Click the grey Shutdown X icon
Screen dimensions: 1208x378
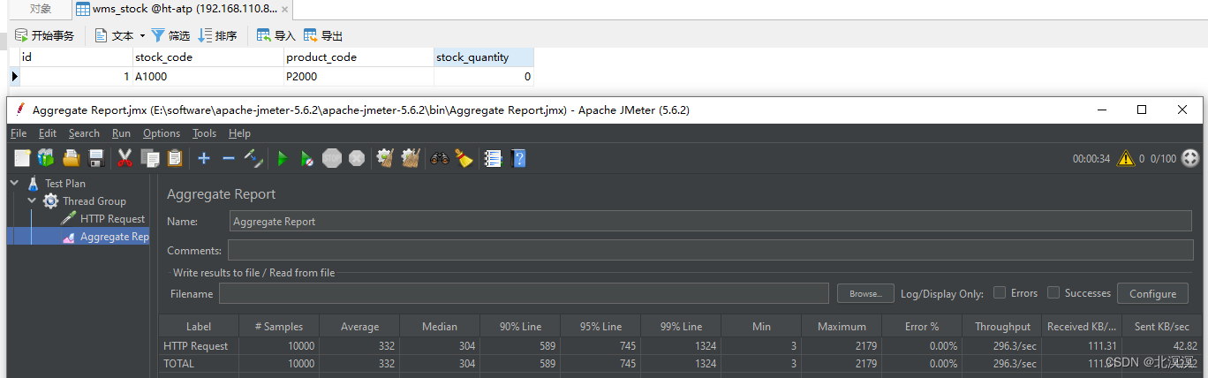(x=357, y=158)
